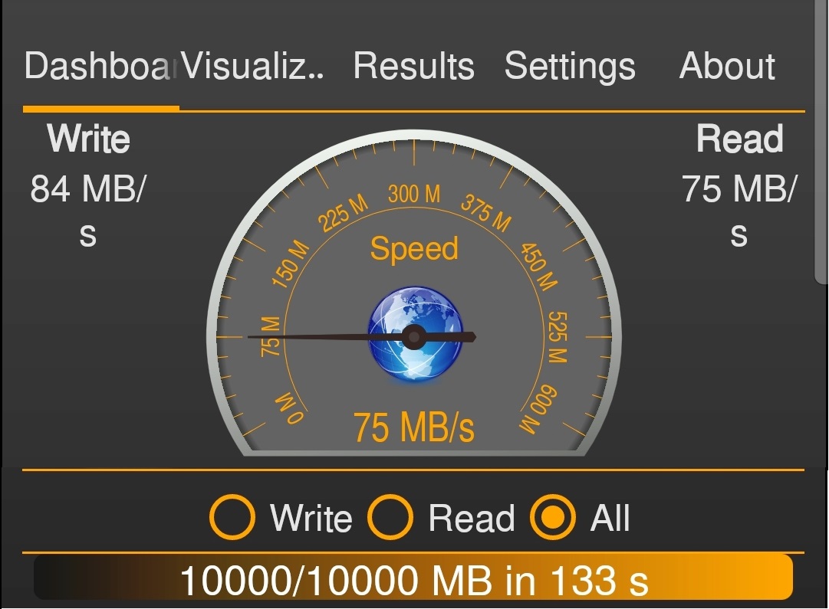Open the Results tab

pyautogui.click(x=414, y=67)
